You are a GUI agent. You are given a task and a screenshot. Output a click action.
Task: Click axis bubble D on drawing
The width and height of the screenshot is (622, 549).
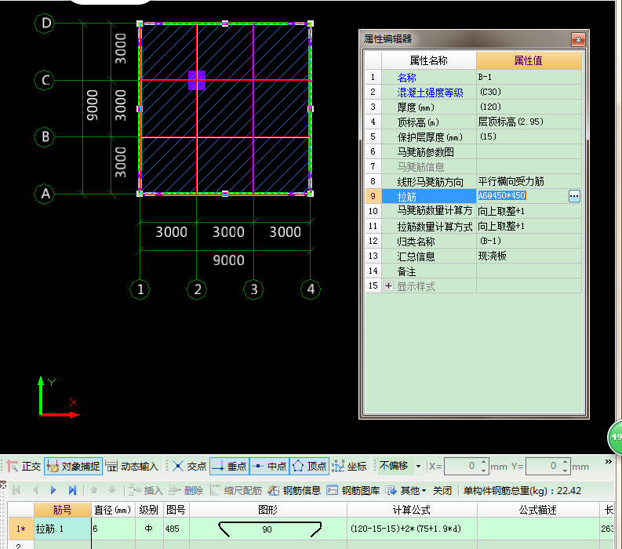[45, 23]
